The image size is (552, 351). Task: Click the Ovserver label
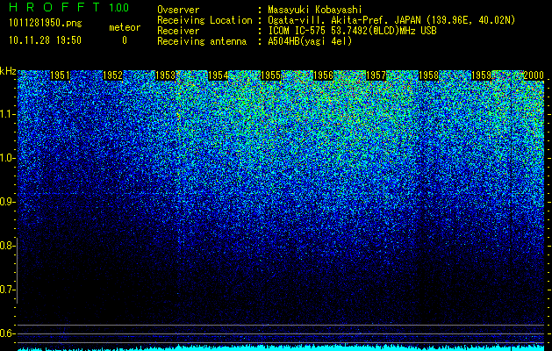pos(178,10)
